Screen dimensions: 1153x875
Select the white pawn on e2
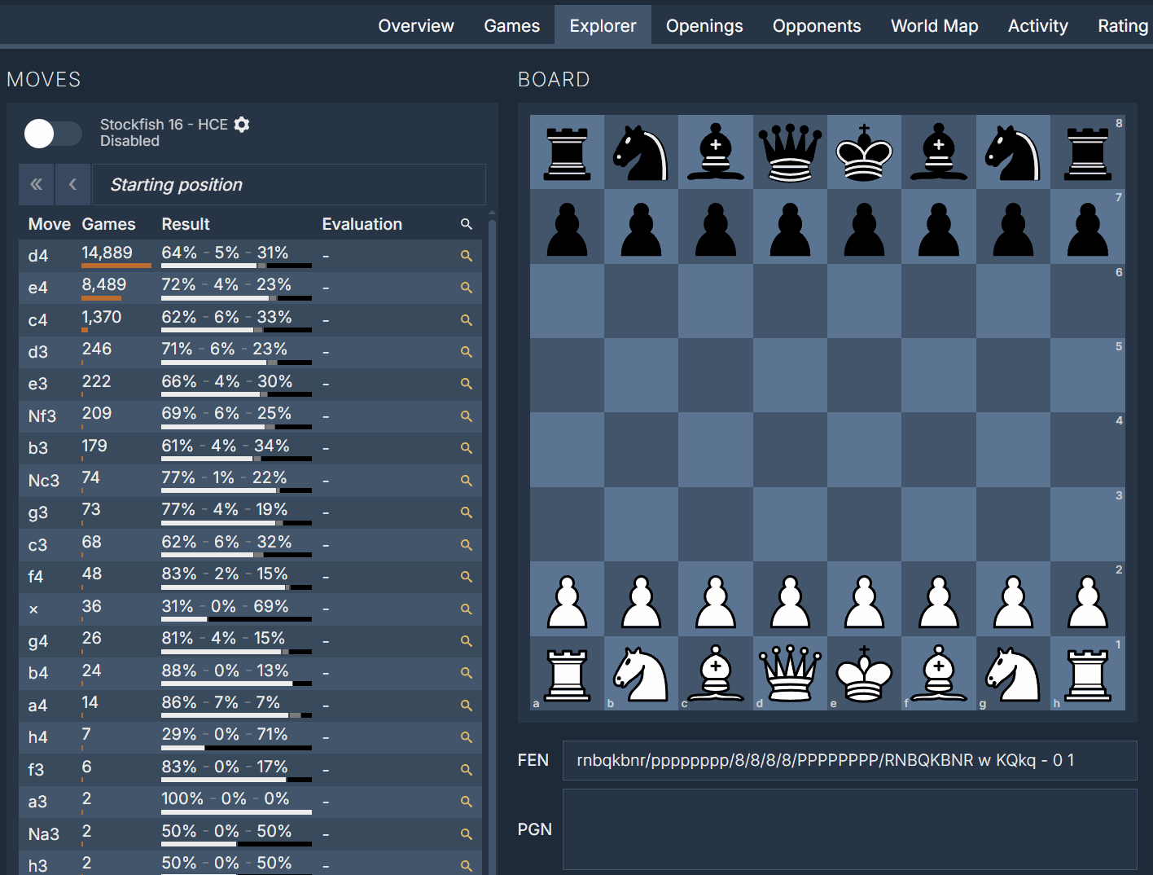click(x=864, y=599)
